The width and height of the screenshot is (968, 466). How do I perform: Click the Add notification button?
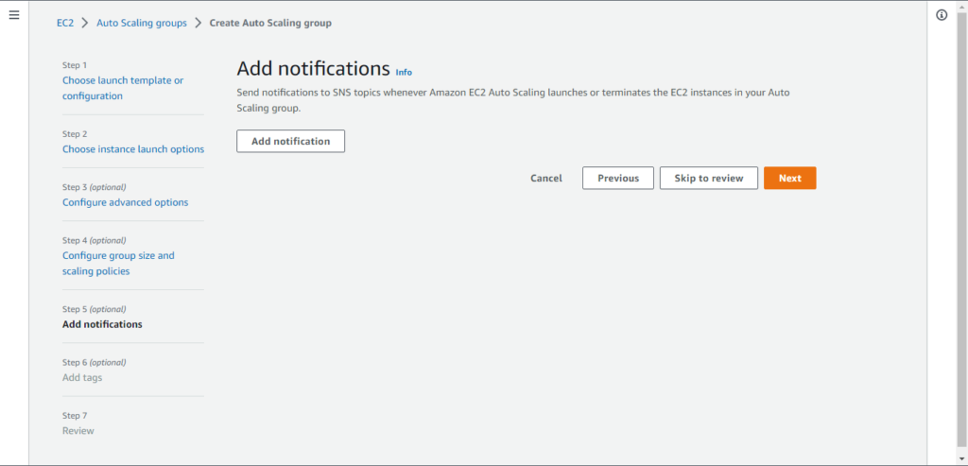coord(291,142)
